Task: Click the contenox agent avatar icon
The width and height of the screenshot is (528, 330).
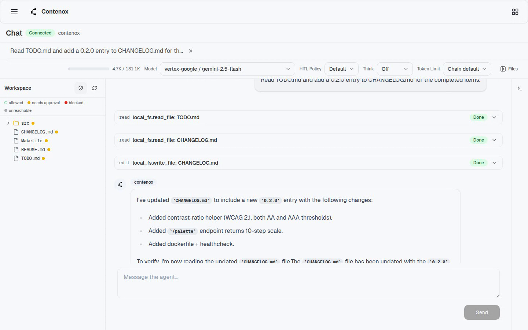Action: (x=120, y=184)
